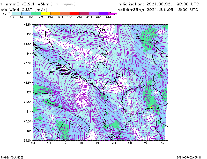Click the "21E" longitude label
The height and width of the screenshot is (159, 207).
pos(130,143)
